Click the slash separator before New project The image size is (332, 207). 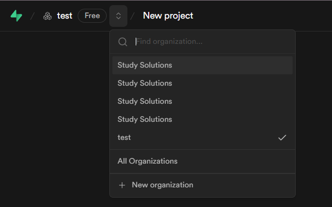133,16
